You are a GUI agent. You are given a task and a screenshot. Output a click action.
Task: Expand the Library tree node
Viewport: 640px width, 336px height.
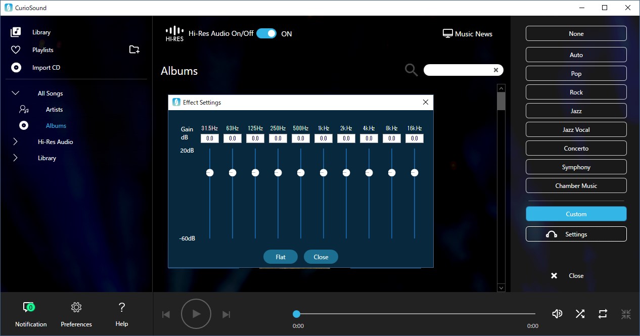[15, 158]
